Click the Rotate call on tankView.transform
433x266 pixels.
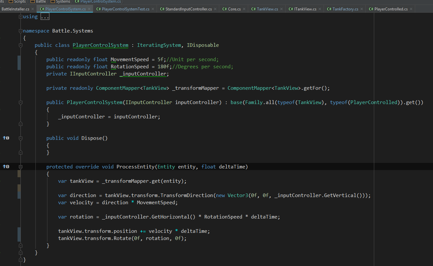(122, 238)
